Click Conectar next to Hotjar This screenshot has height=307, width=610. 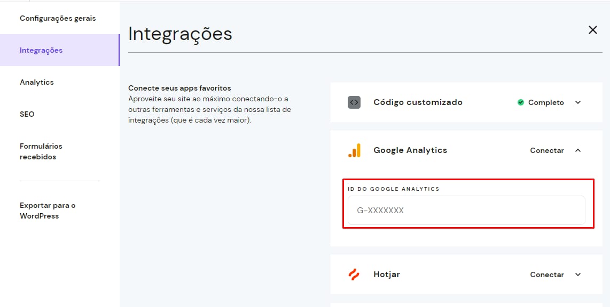click(547, 274)
